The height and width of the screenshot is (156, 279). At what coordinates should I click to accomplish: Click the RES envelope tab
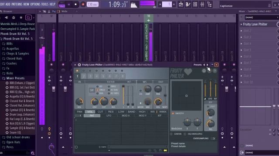(x=111, y=112)
